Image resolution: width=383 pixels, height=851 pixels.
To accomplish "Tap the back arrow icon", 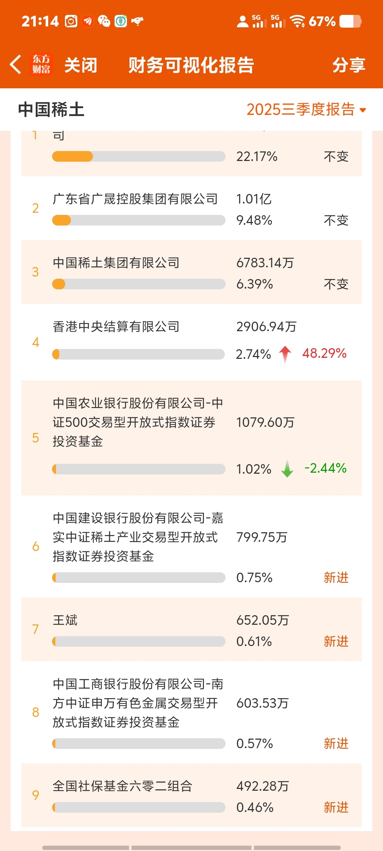I will coord(16,65).
